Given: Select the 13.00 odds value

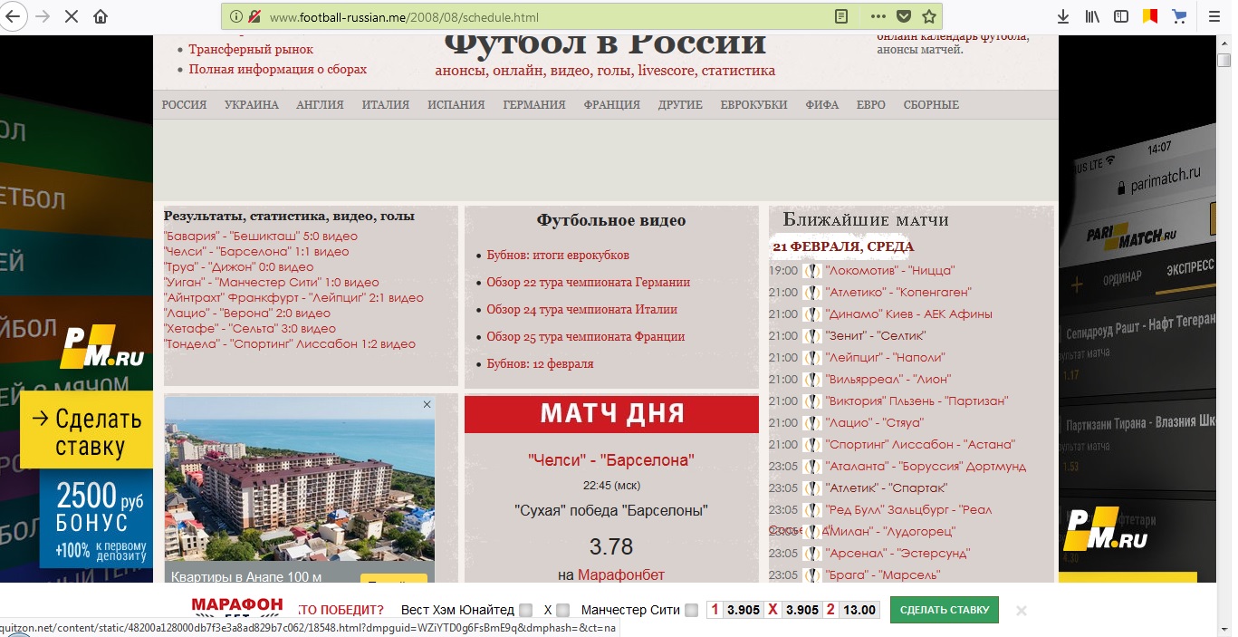Looking at the screenshot, I should pos(859,611).
